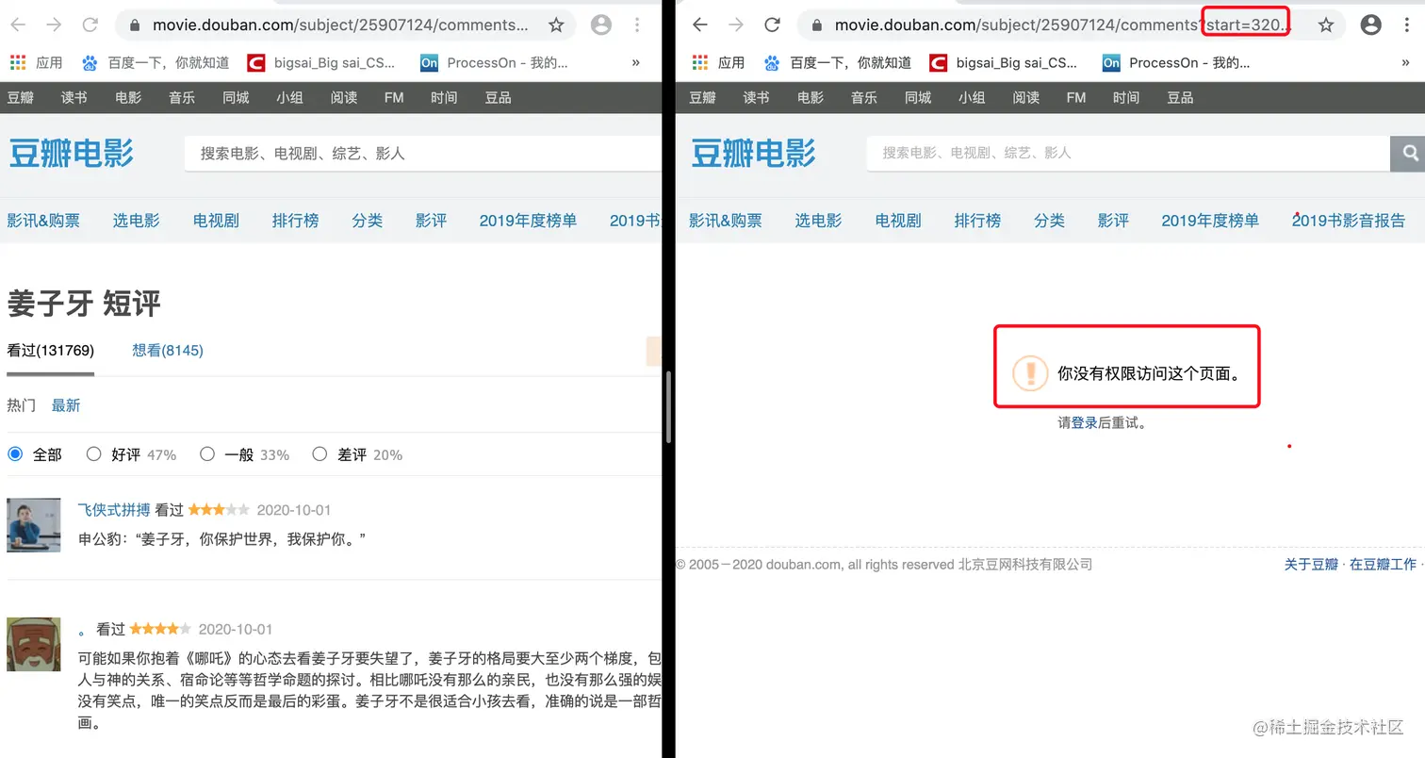Click the 豆瓣电影 logo in left window
This screenshot has height=758, width=1425.
pos(72,153)
